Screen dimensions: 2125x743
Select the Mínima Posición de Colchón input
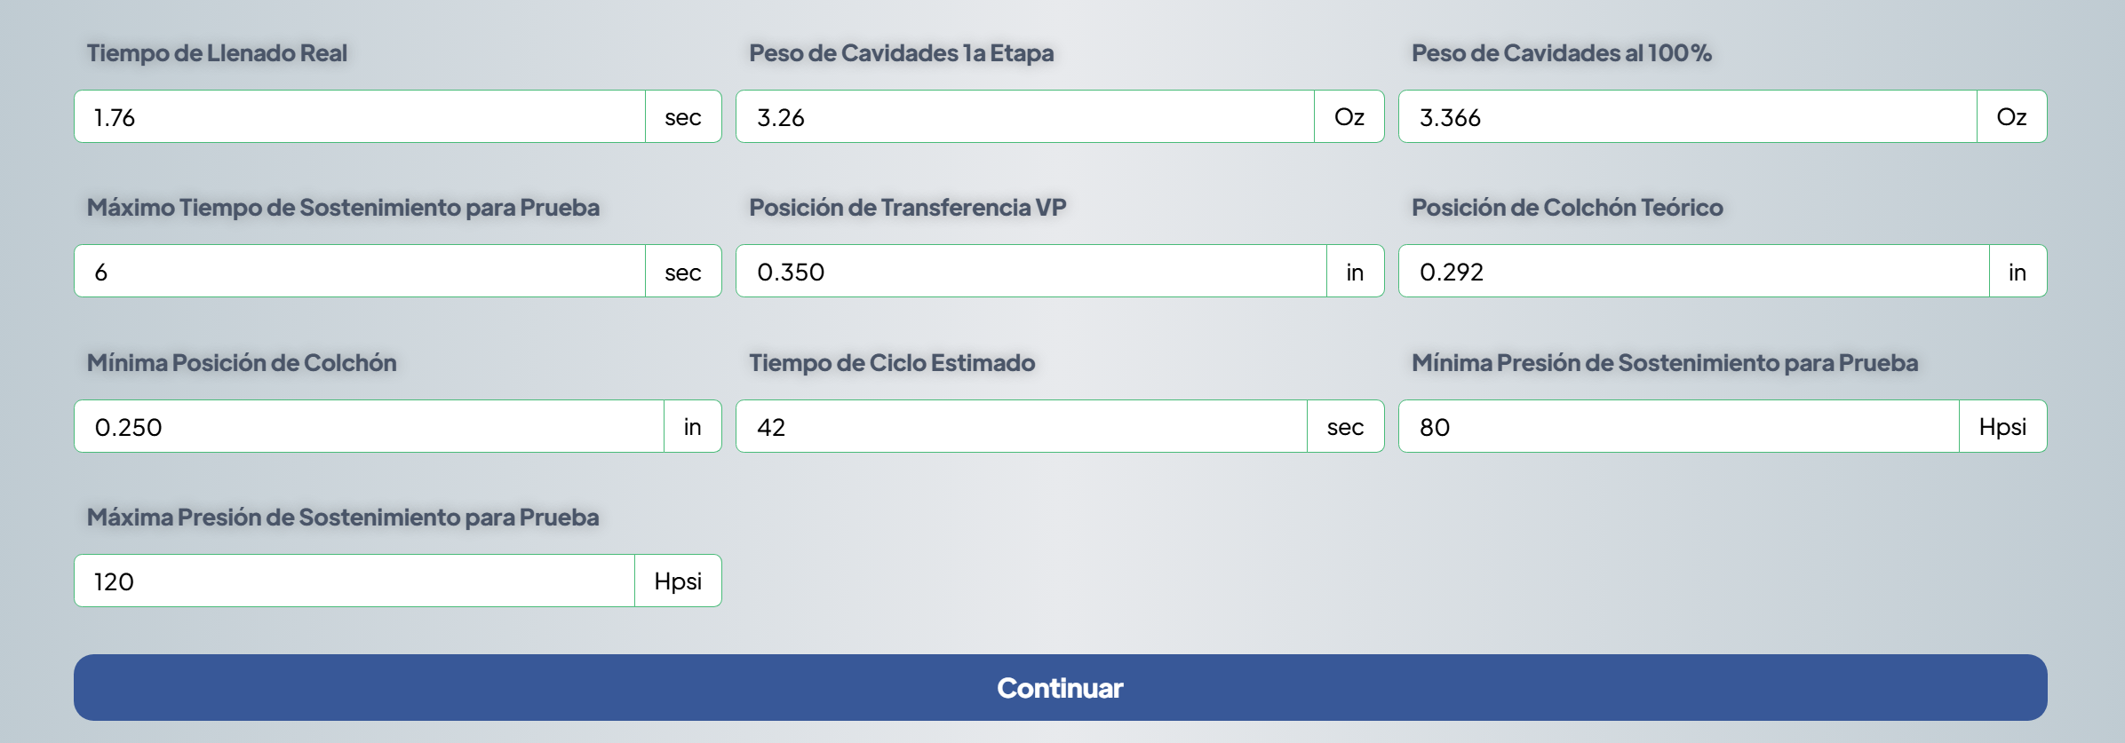click(369, 426)
